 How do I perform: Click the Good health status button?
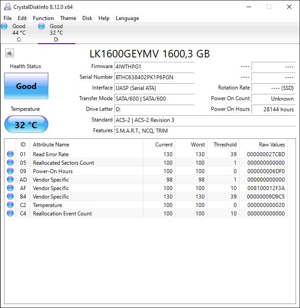26,86
